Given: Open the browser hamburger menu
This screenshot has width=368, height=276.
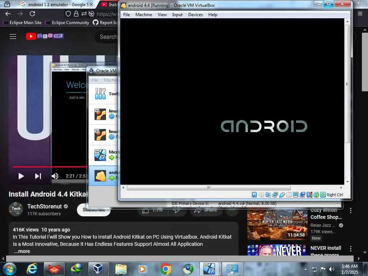Looking at the screenshot, I should pos(360,14).
